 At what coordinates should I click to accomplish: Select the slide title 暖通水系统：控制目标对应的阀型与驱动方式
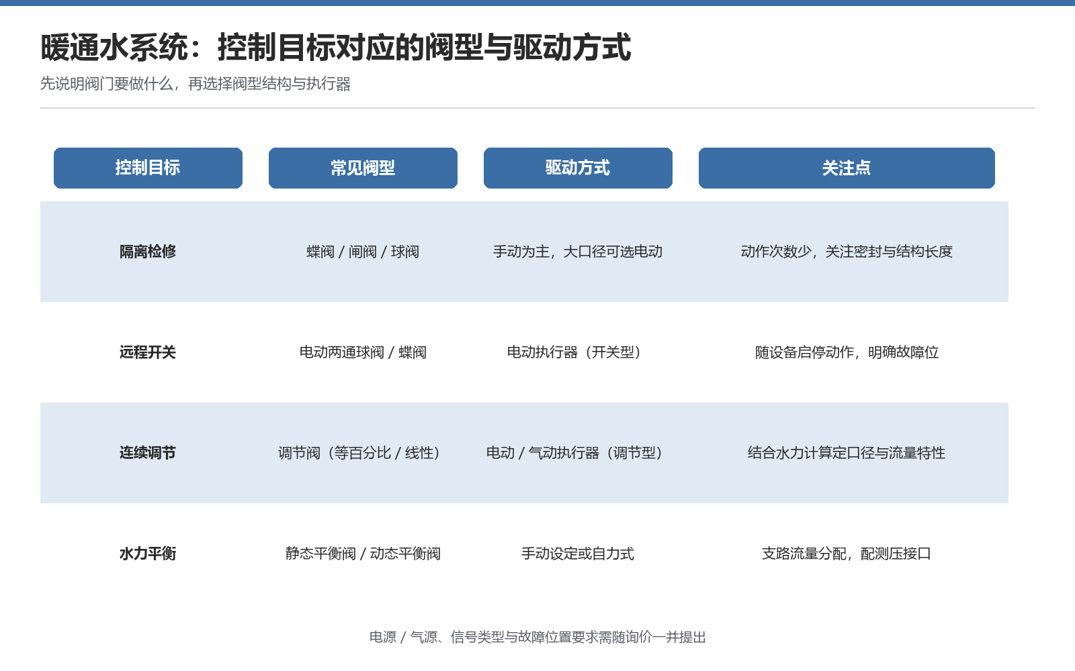point(336,48)
